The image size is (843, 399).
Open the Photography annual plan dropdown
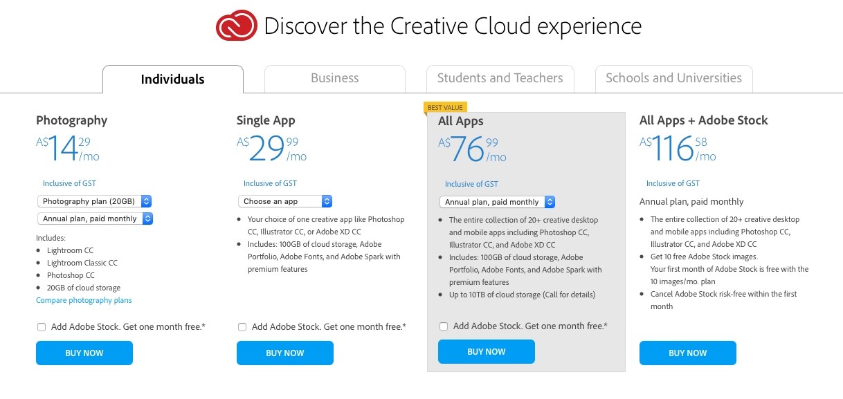coord(96,218)
